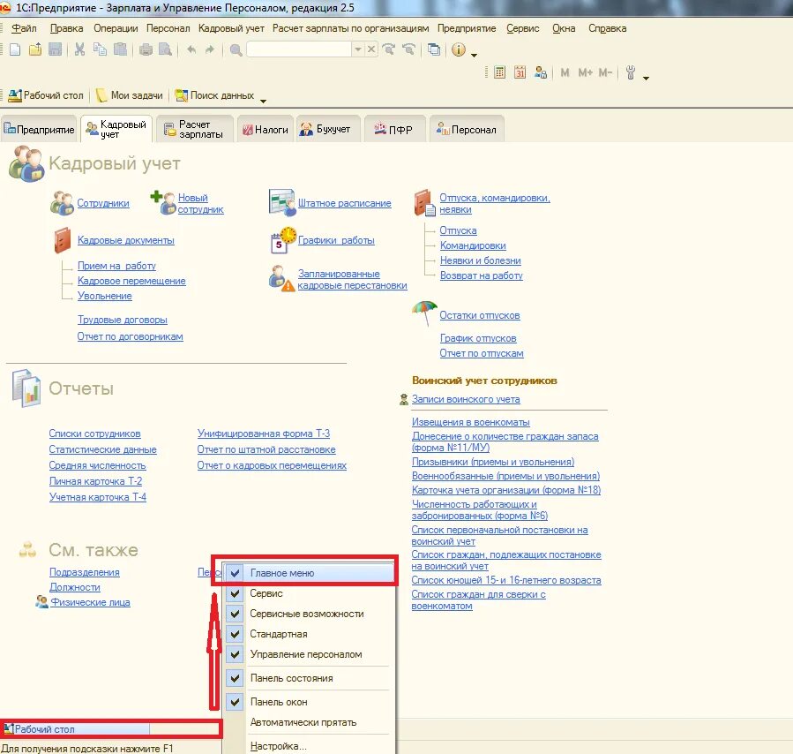Screen dimensions: 793x754
Task: Click the Новый сотрудник plus icon
Action: (x=163, y=202)
